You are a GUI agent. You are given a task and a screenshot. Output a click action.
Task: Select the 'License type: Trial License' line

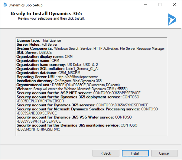pos(39,40)
